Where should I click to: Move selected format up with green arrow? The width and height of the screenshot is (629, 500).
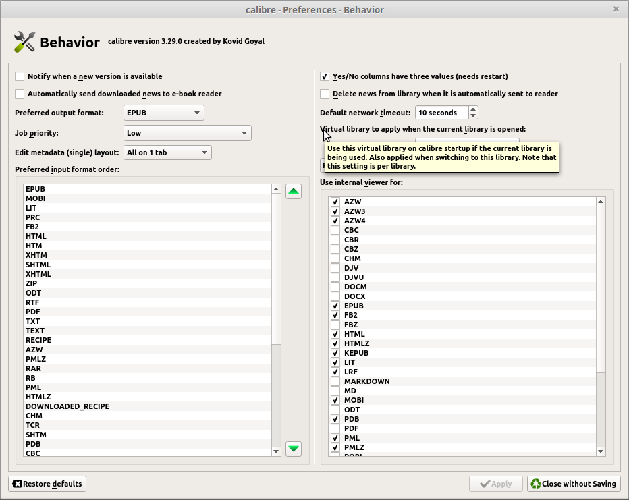coord(294,191)
